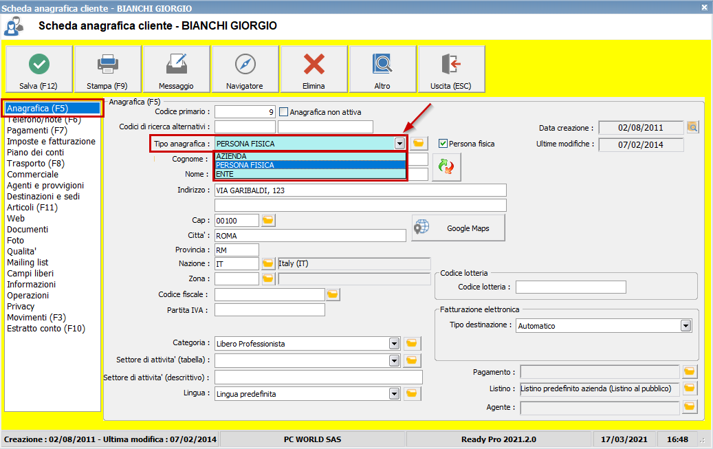The width and height of the screenshot is (713, 449).
Task: Click the Citta' field showing ROMA
Action: click(310, 236)
